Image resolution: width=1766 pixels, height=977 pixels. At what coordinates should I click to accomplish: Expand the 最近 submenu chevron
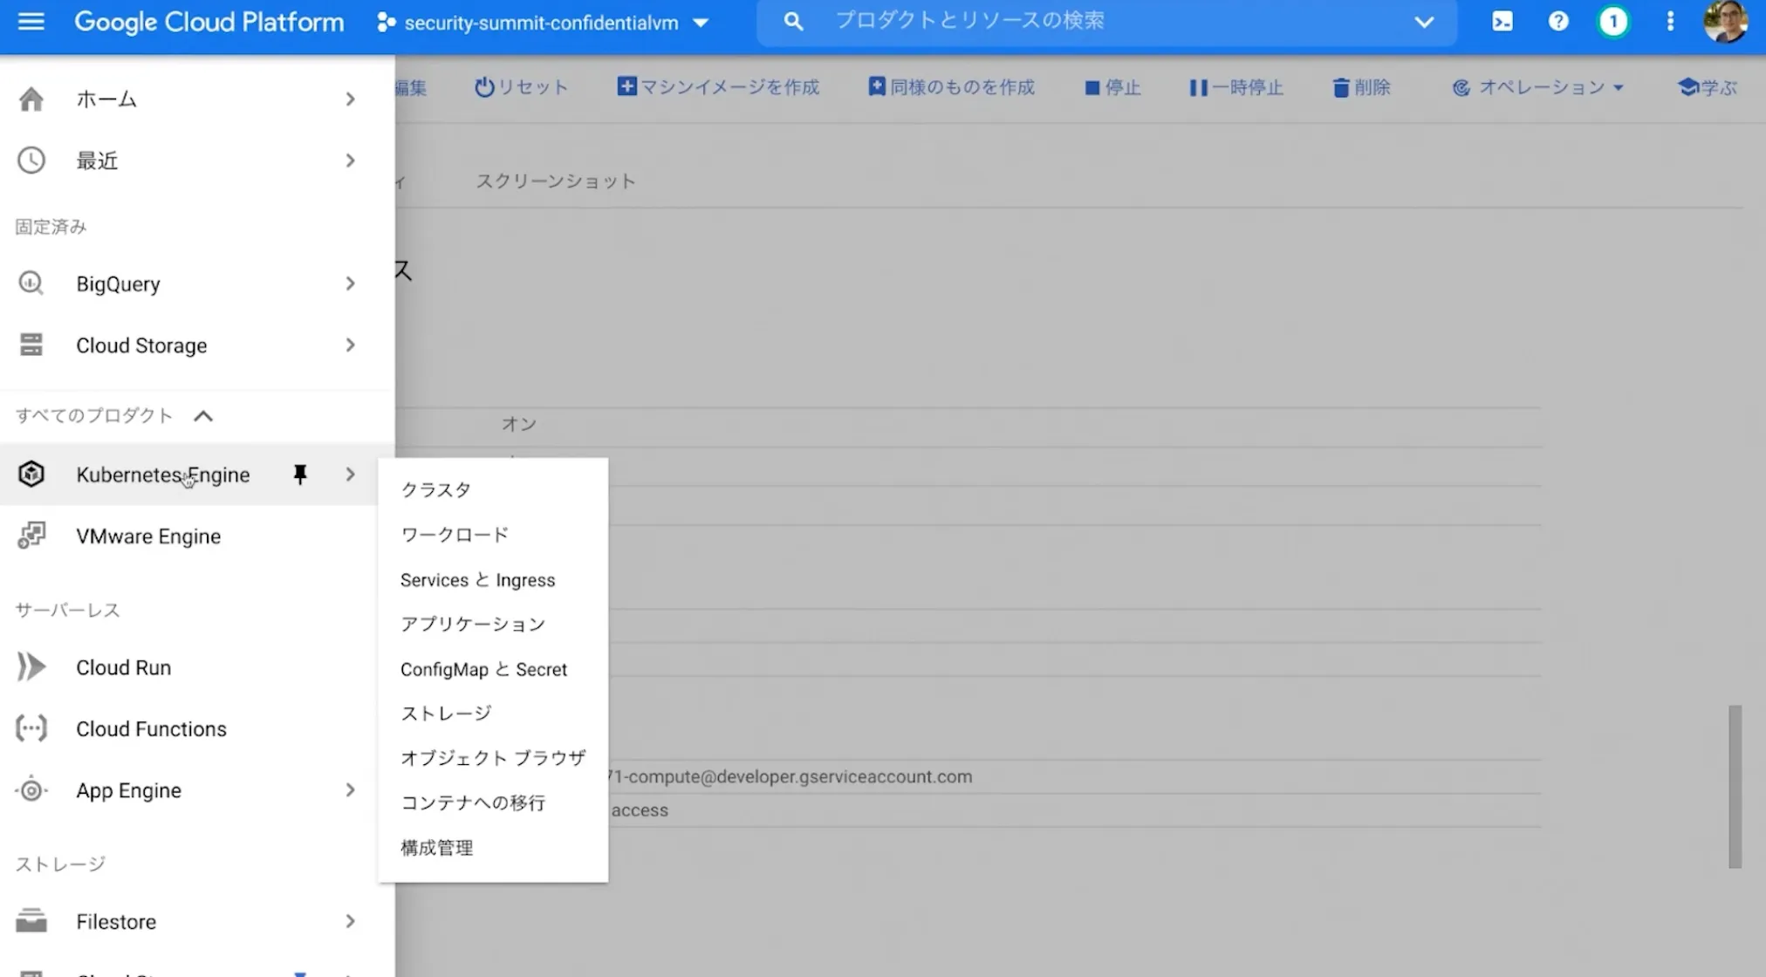[350, 161]
